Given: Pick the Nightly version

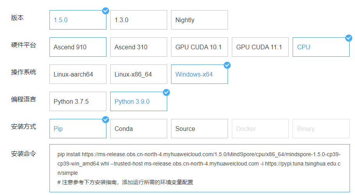Looking at the screenshot, I should click(x=199, y=20).
